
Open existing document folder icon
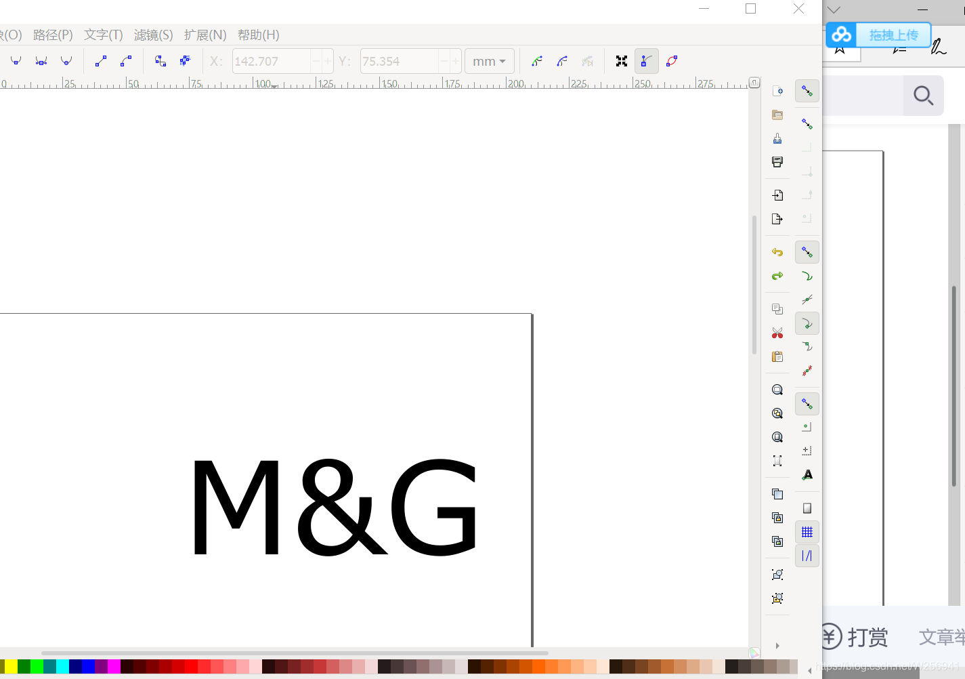777,115
